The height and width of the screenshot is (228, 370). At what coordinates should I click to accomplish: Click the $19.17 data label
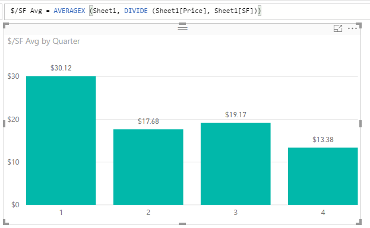tap(236, 114)
